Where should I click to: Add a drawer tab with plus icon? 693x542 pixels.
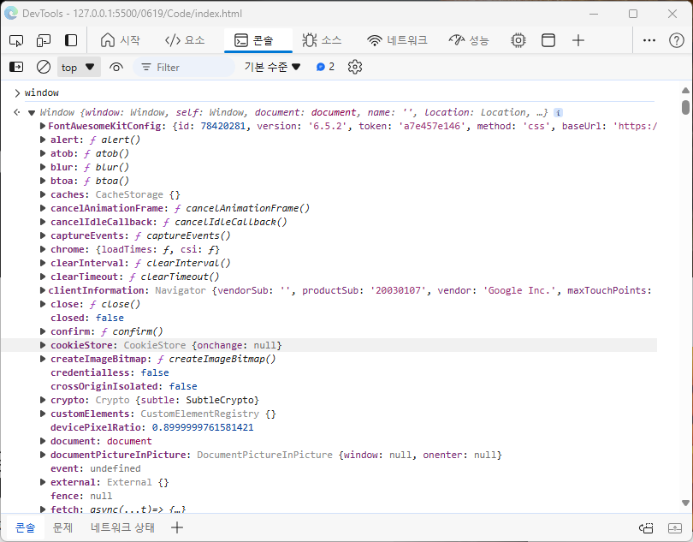point(177,527)
